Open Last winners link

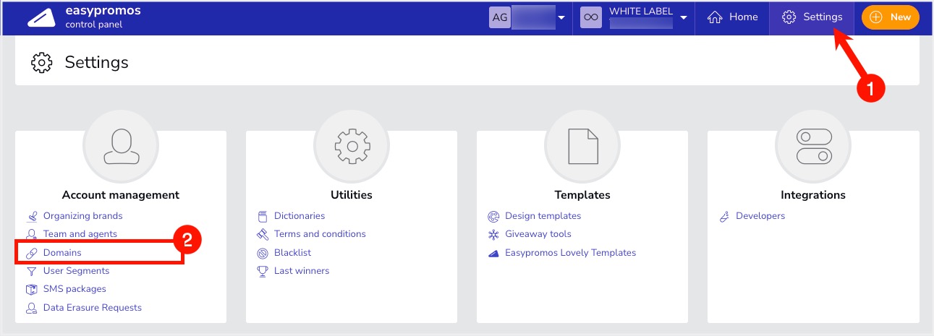point(302,271)
